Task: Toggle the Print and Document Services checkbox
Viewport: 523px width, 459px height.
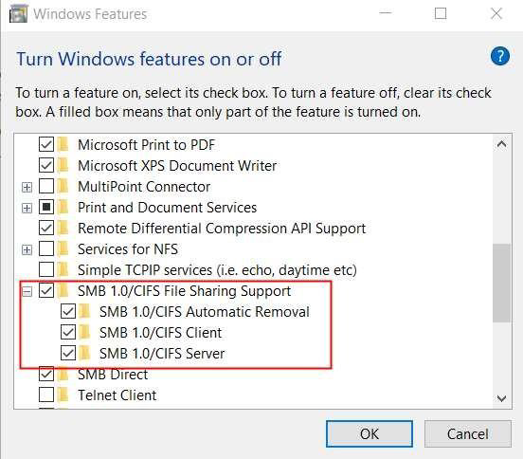Action: (x=46, y=208)
